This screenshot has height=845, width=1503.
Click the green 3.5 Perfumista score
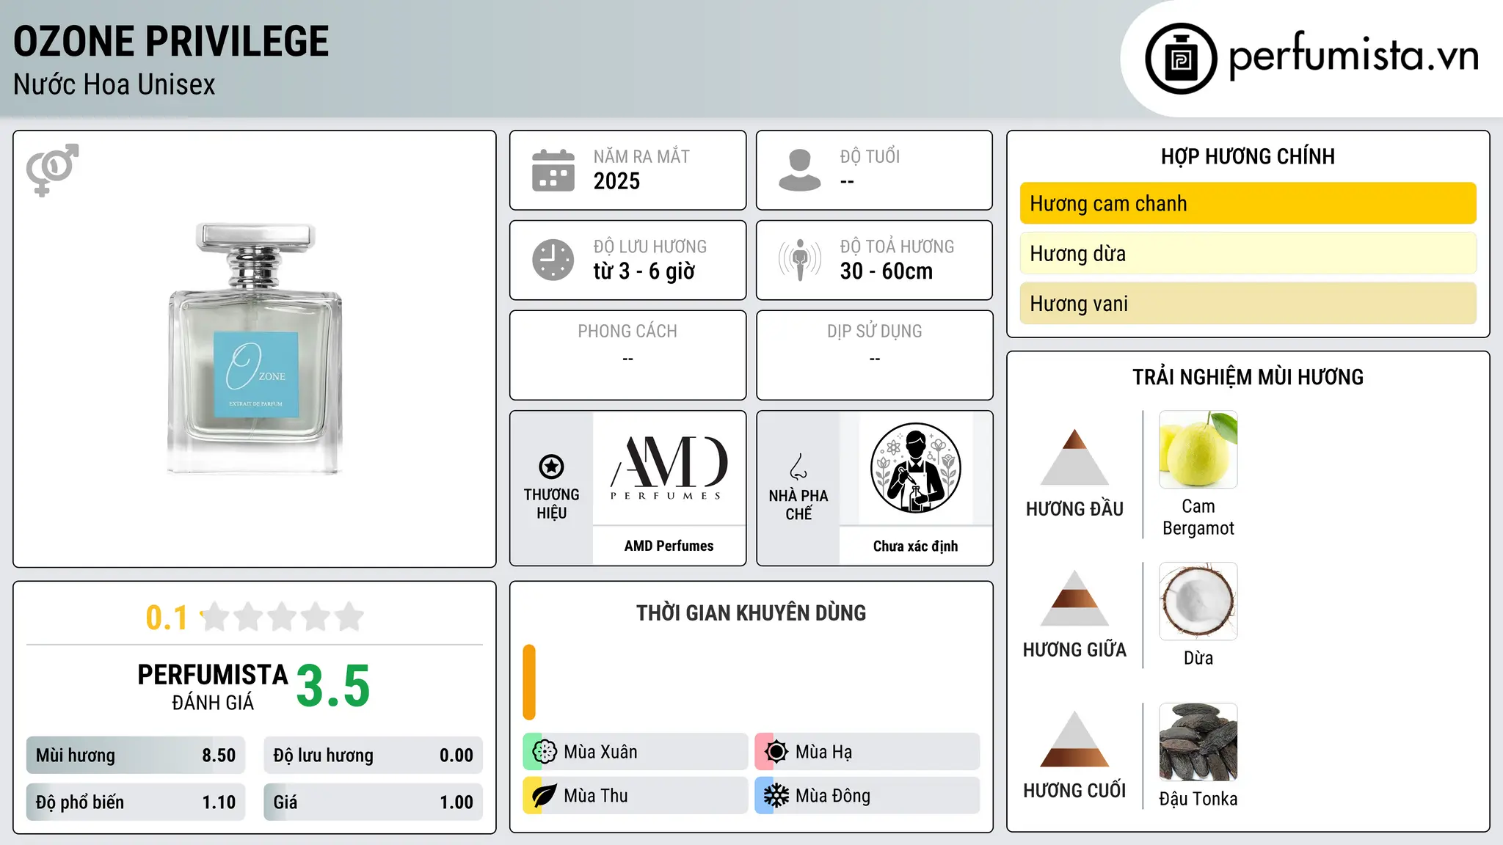tap(333, 686)
